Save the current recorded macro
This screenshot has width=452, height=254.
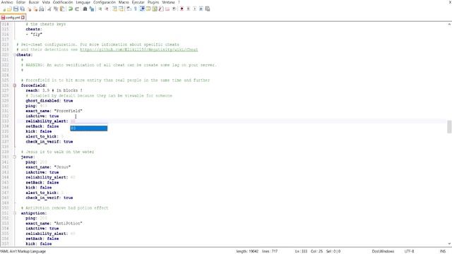(207, 9)
